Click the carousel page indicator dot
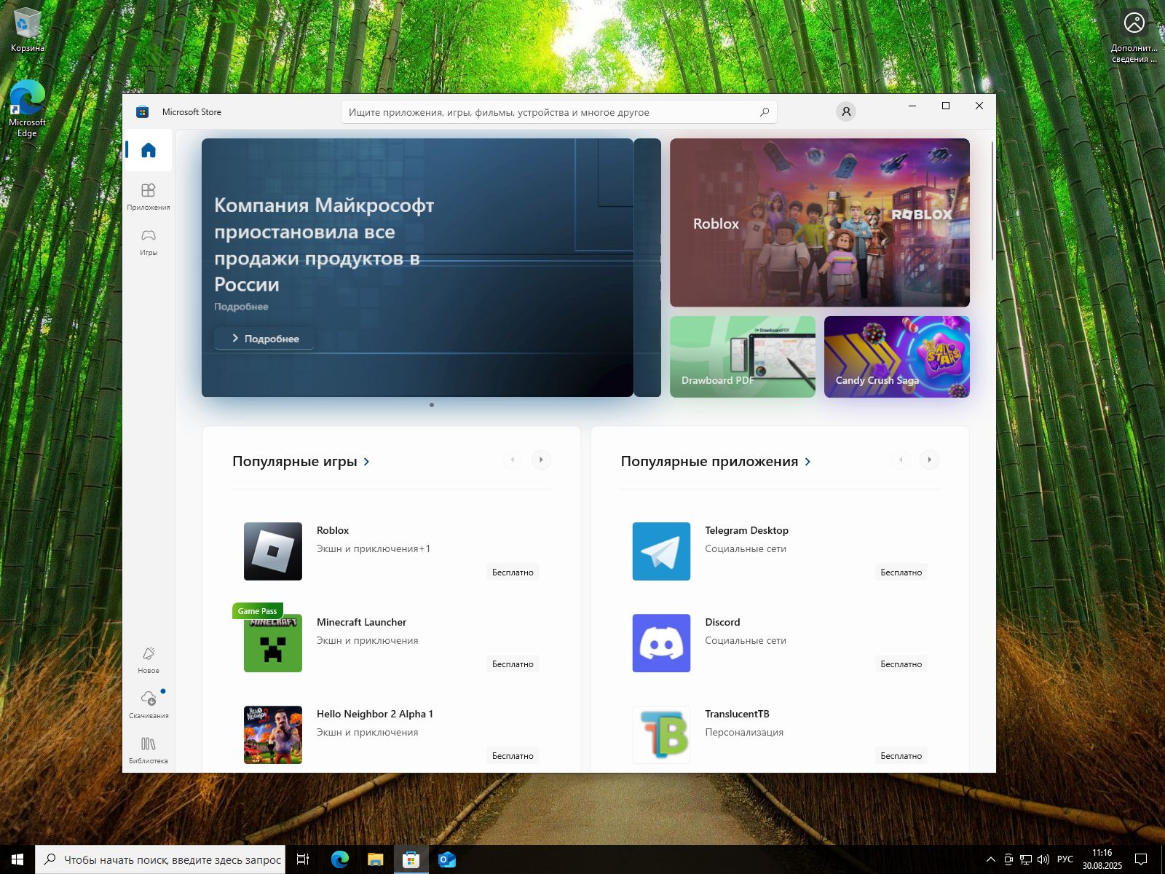 432,405
